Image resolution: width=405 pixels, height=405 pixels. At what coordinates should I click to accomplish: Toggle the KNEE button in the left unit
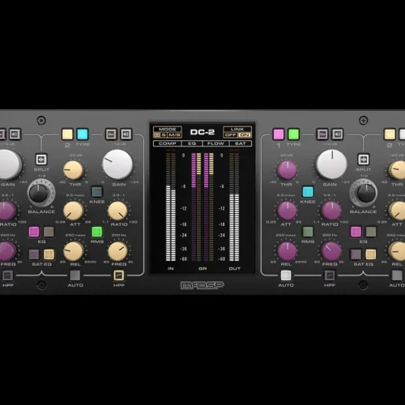tap(97, 192)
